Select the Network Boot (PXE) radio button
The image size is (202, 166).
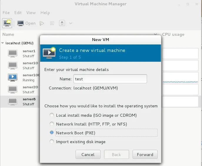(x=52, y=133)
